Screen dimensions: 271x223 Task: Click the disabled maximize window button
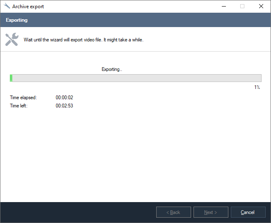point(242,6)
